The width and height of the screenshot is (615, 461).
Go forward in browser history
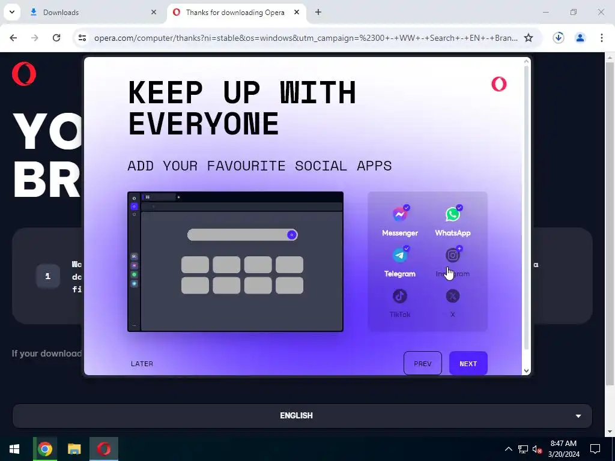click(35, 38)
